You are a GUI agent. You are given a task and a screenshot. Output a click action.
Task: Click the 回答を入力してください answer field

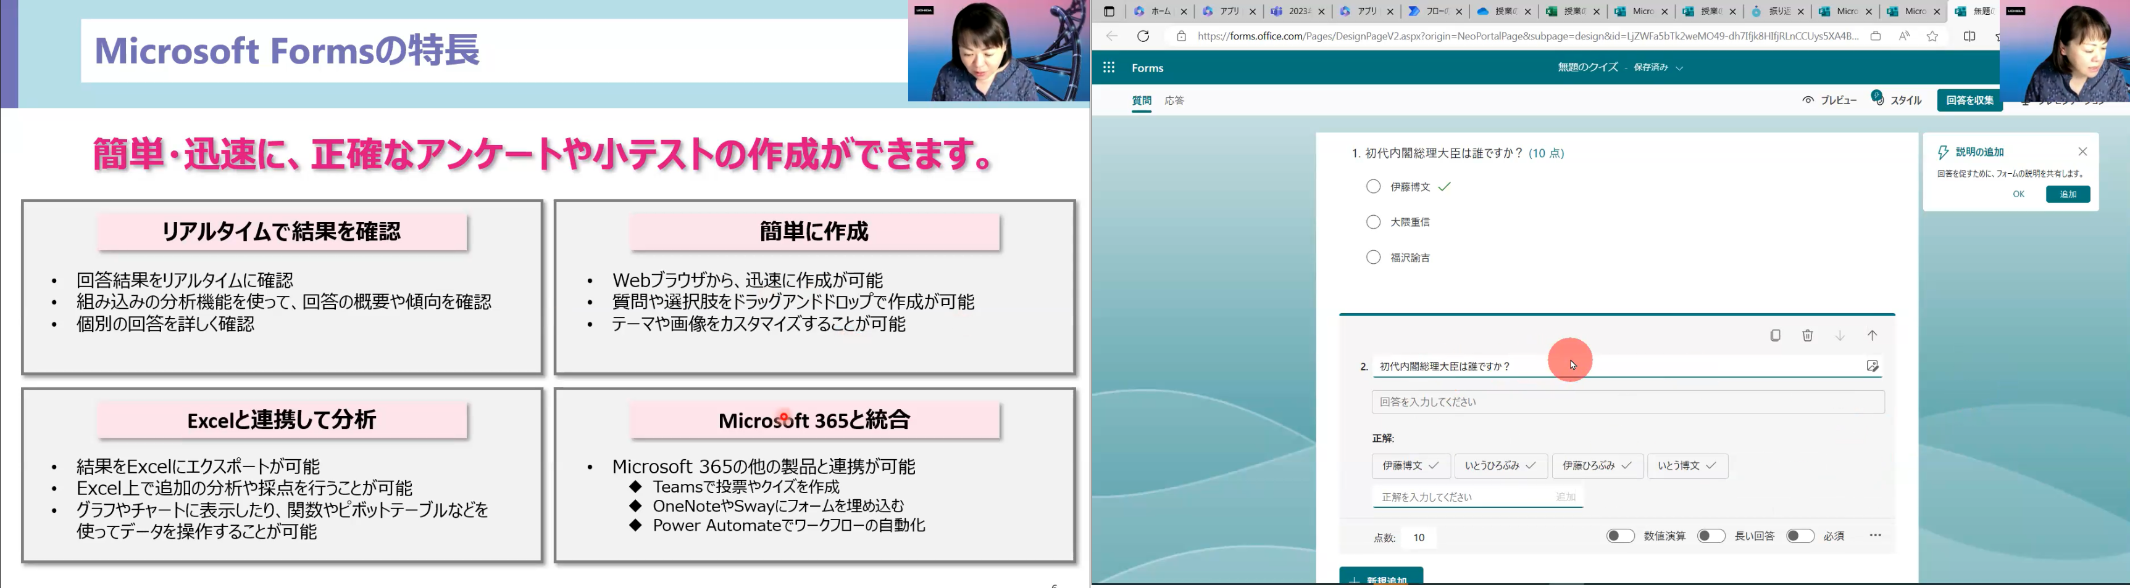[x=1628, y=402]
